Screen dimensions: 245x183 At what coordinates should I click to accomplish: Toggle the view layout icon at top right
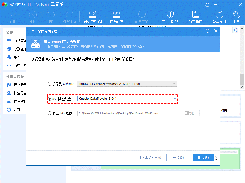coord(235,30)
